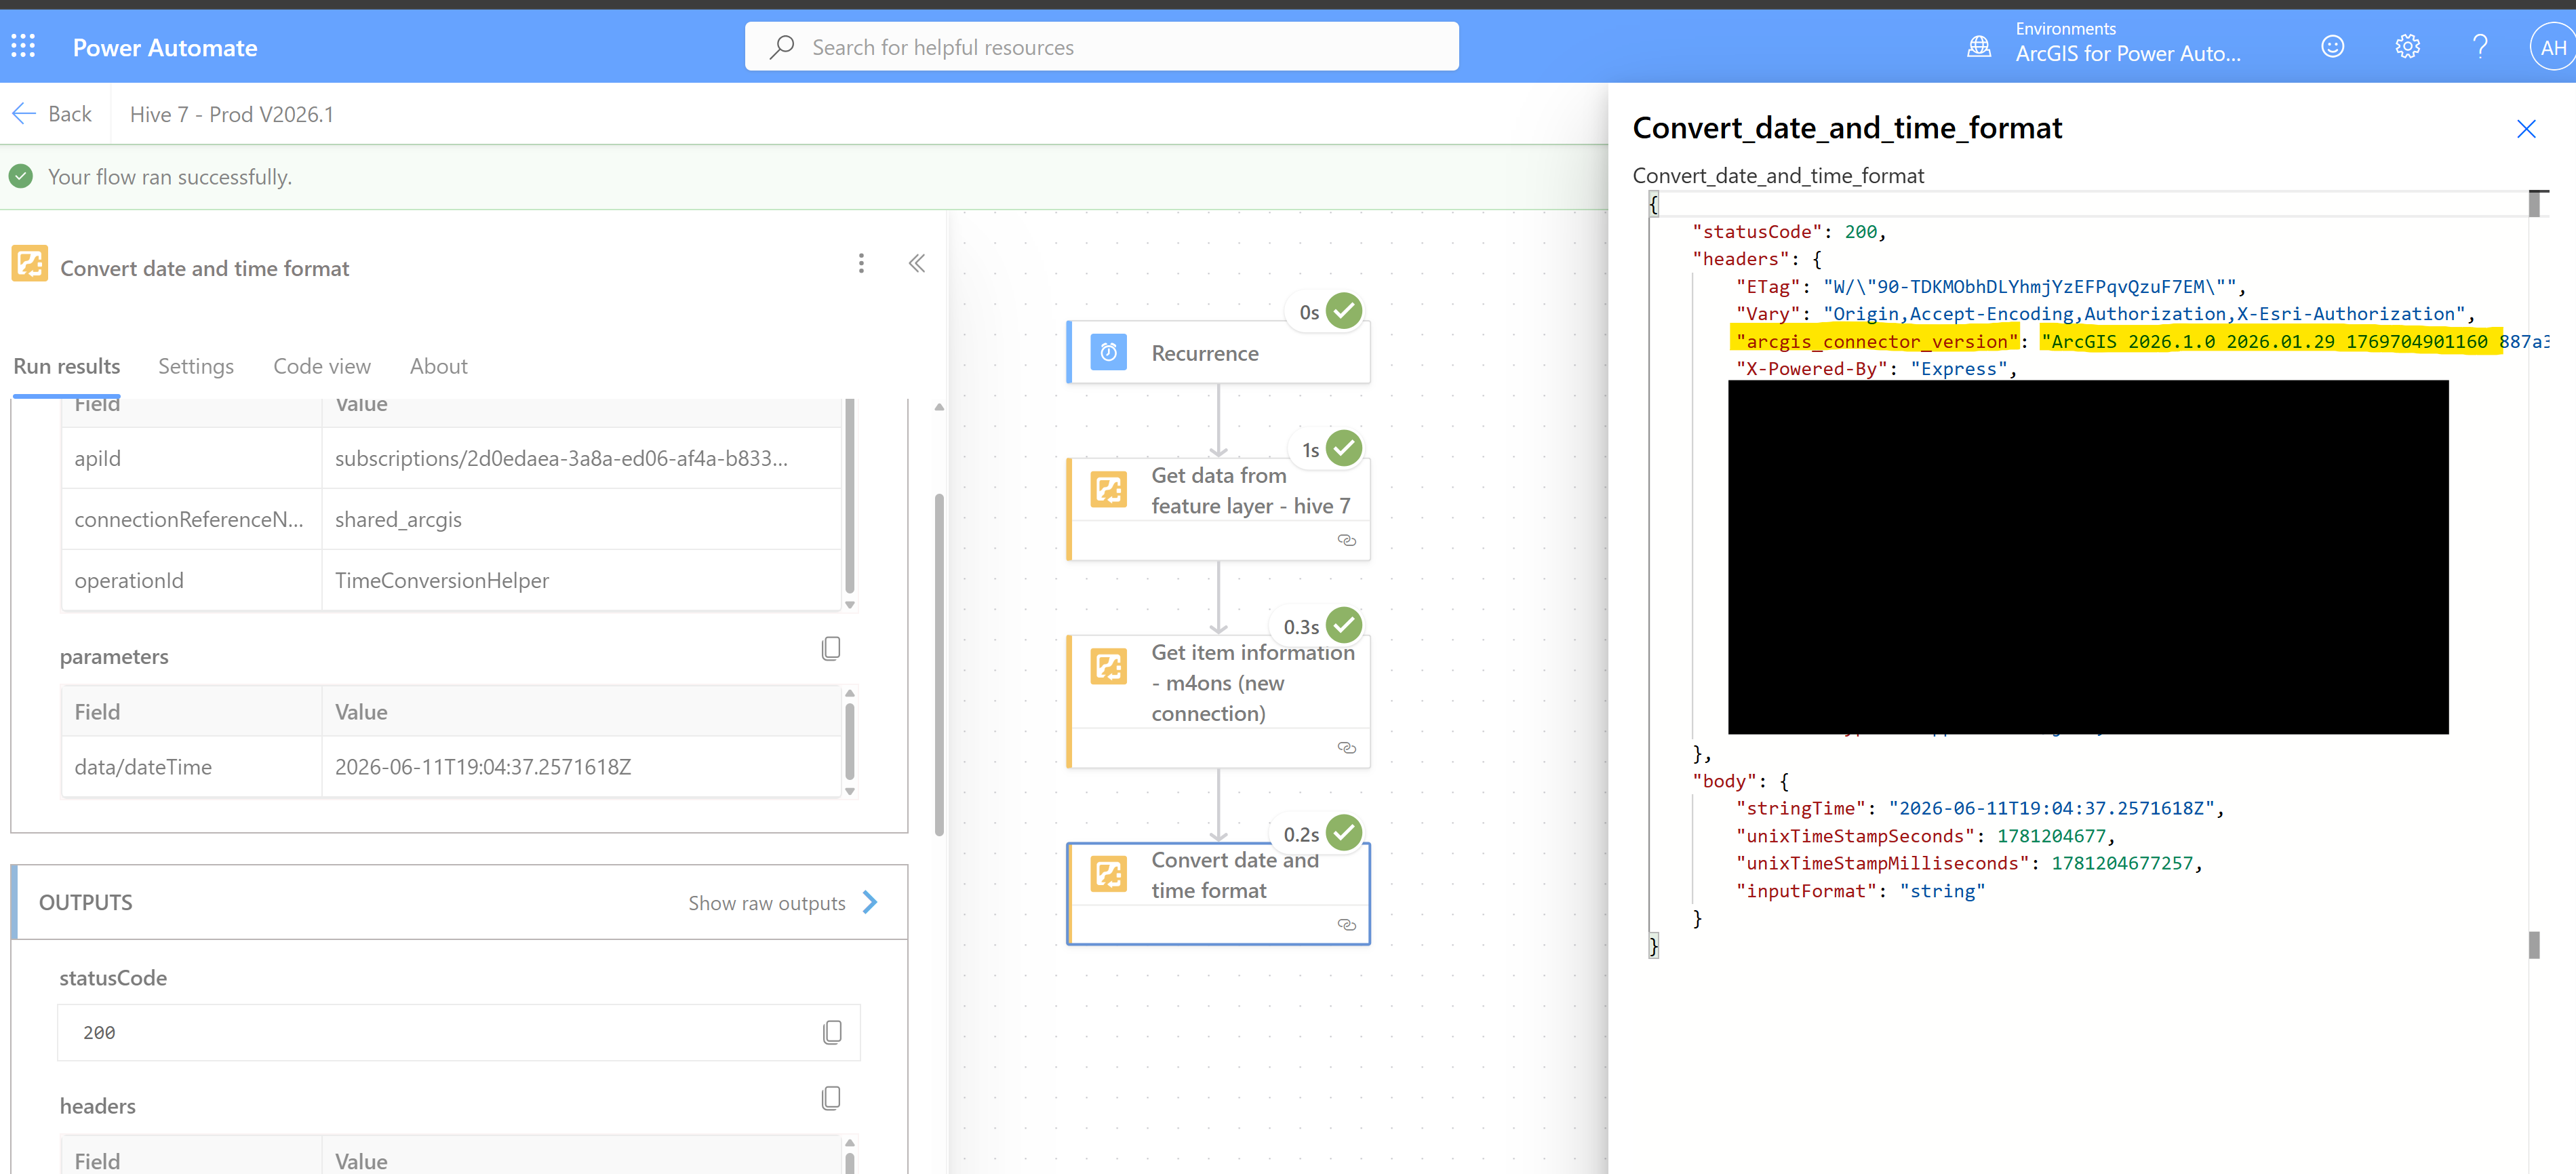The height and width of the screenshot is (1174, 2576).
Task: Click the Hive 7 - Prod V2026.1 flow name
Action: [x=232, y=114]
